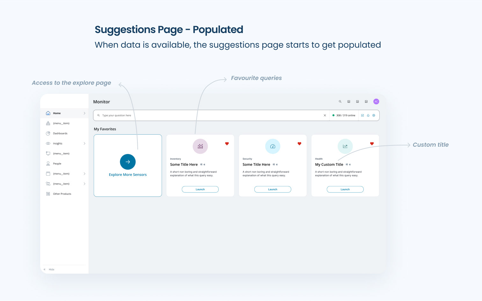
Task: Click the Health card trend chart icon
Action: point(345,146)
